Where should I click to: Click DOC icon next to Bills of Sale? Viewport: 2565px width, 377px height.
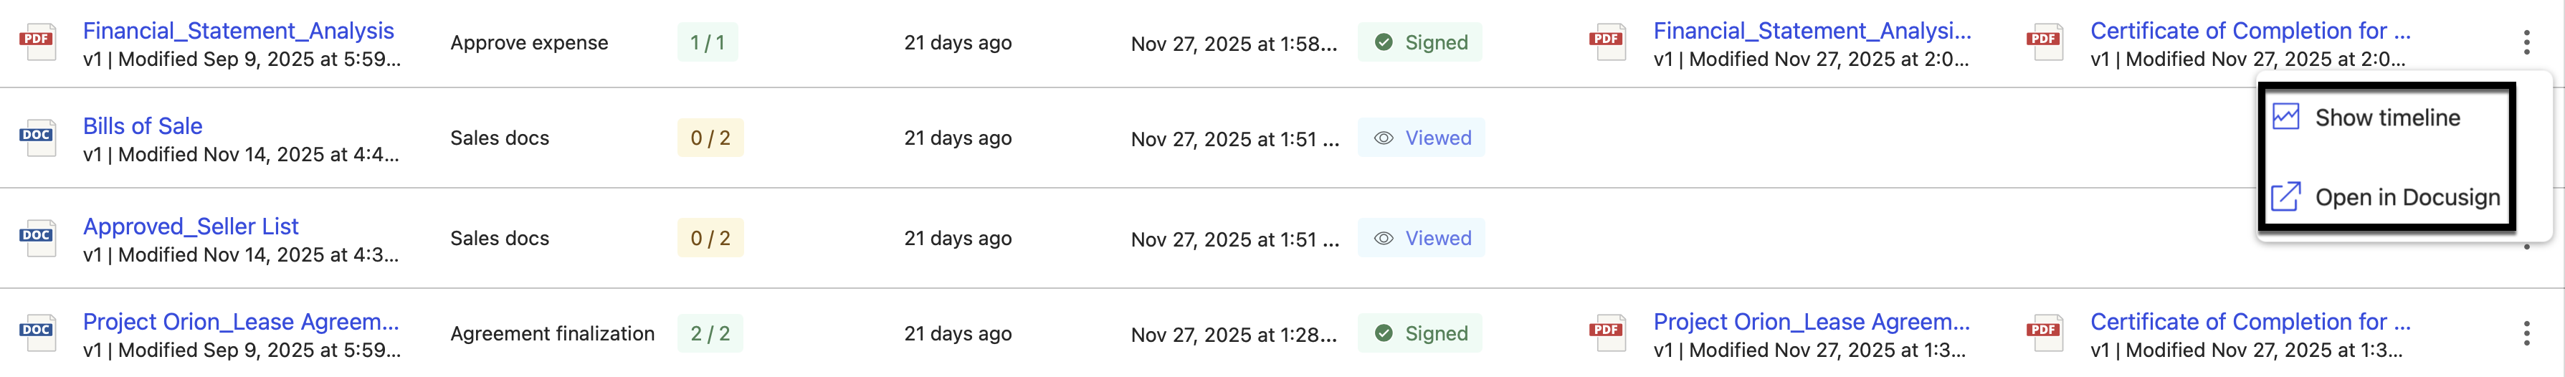tap(37, 138)
